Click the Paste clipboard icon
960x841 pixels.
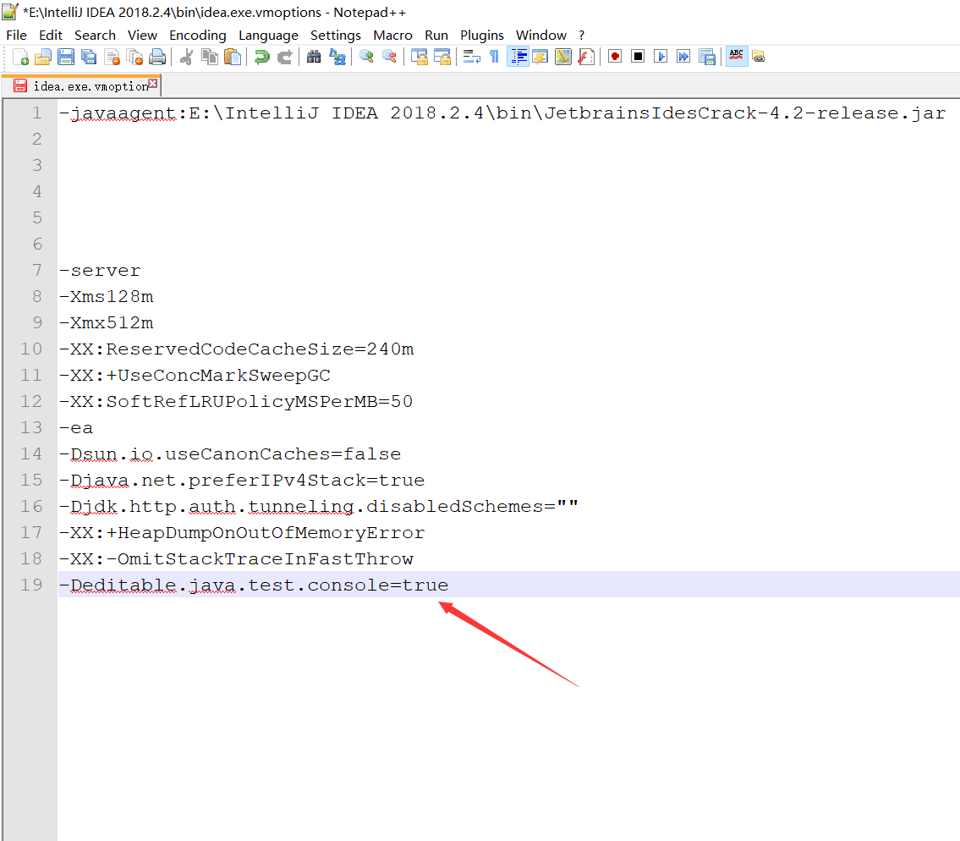[x=233, y=57]
